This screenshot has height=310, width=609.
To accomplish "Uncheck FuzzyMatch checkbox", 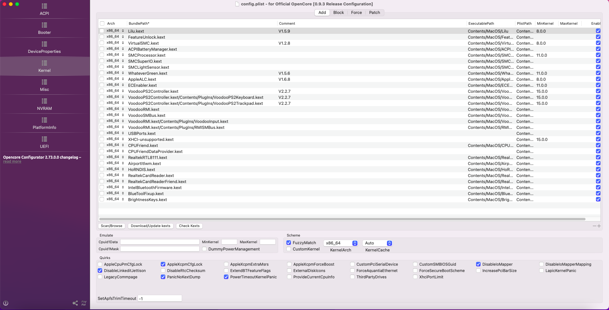I will tap(289, 243).
